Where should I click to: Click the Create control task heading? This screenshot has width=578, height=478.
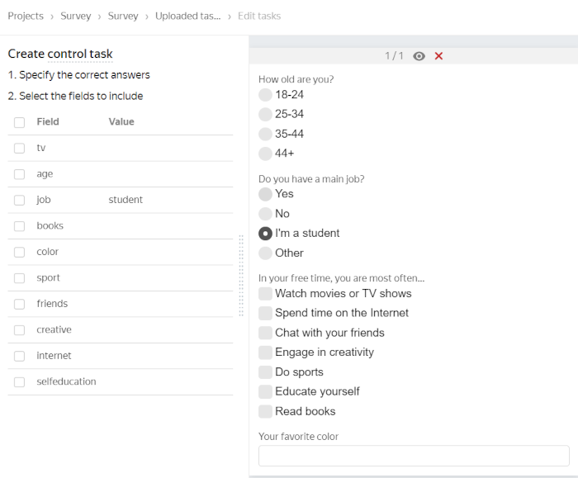(60, 54)
